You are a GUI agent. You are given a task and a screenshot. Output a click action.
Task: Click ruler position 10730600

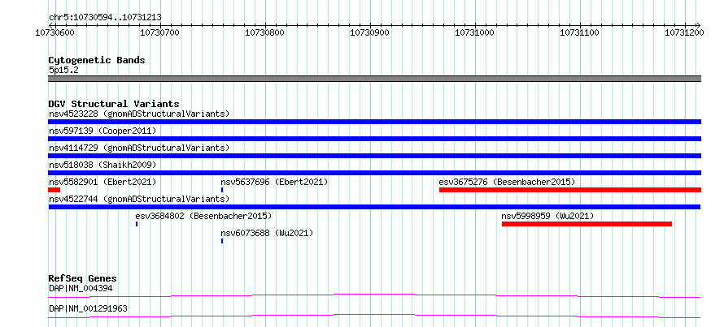[55, 32]
